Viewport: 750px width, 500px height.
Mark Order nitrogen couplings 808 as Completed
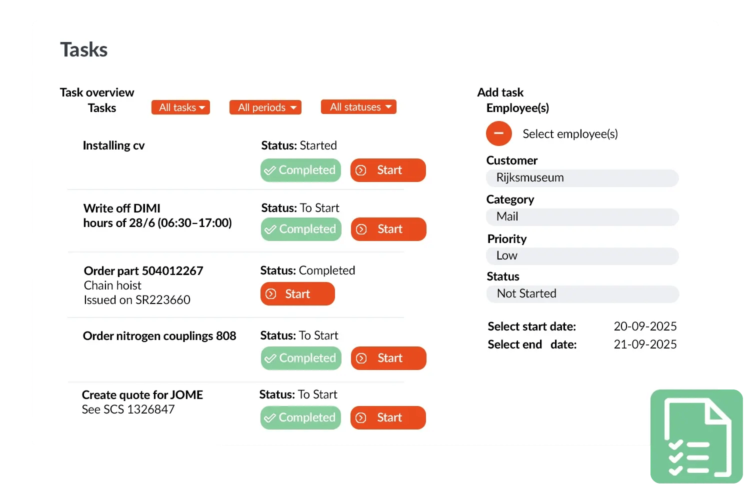click(301, 358)
